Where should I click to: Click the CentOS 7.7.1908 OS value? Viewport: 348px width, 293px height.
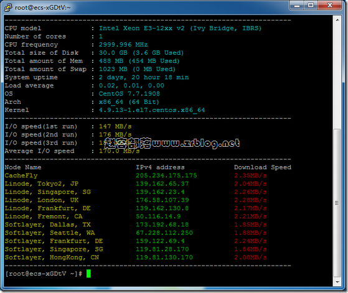(x=129, y=93)
